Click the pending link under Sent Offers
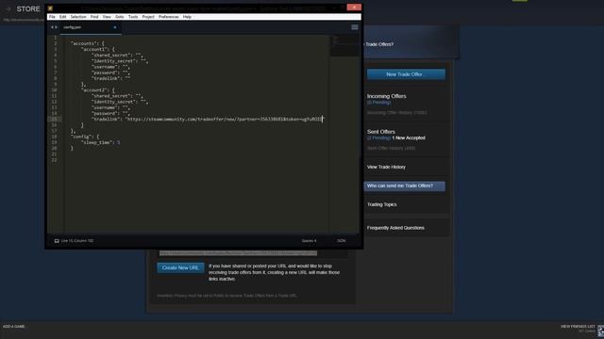Screen dimensions: 604x339 pyautogui.click(x=378, y=137)
